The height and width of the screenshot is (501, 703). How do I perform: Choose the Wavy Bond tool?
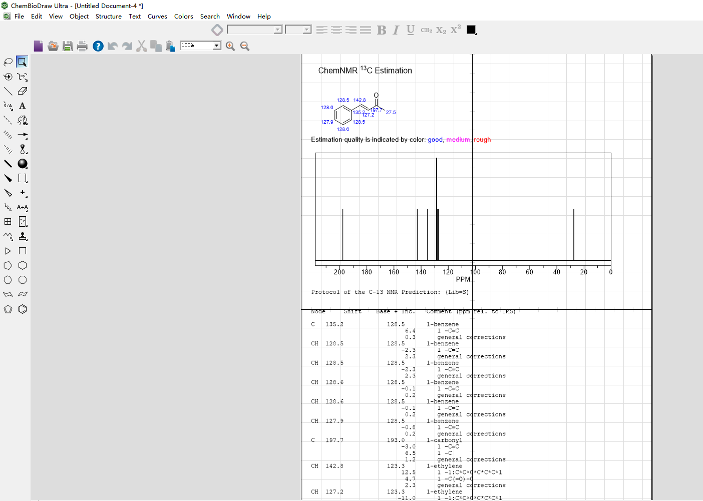pyautogui.click(x=8, y=207)
